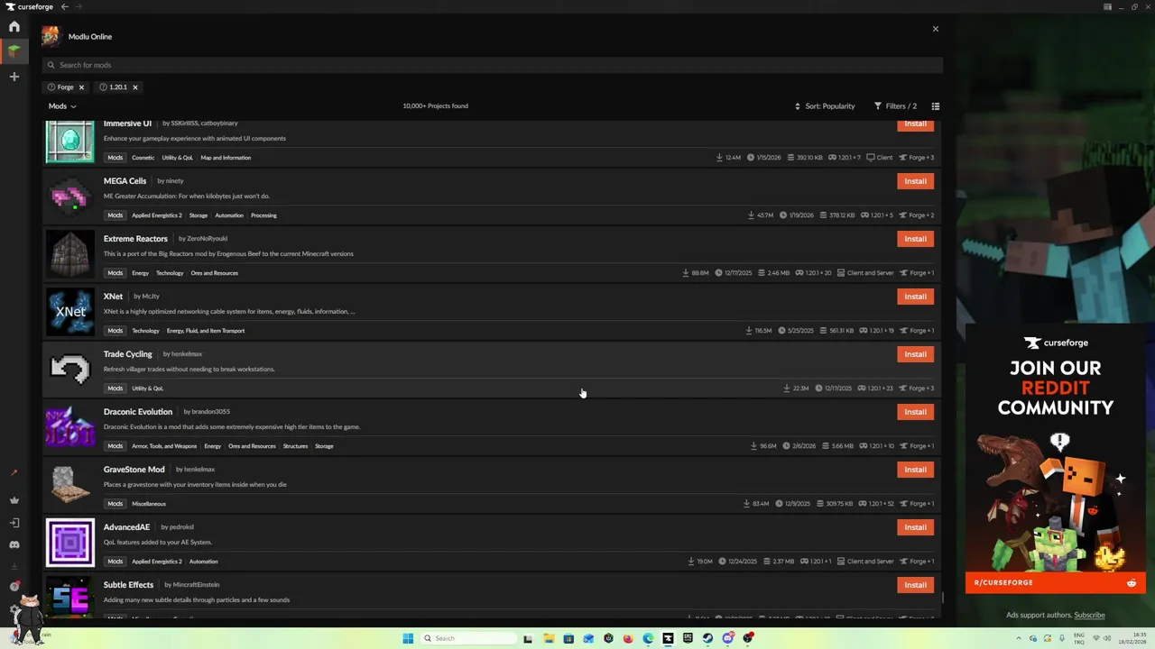The height and width of the screenshot is (649, 1155).
Task: Install the MEGA Cells mod
Action: click(x=915, y=181)
